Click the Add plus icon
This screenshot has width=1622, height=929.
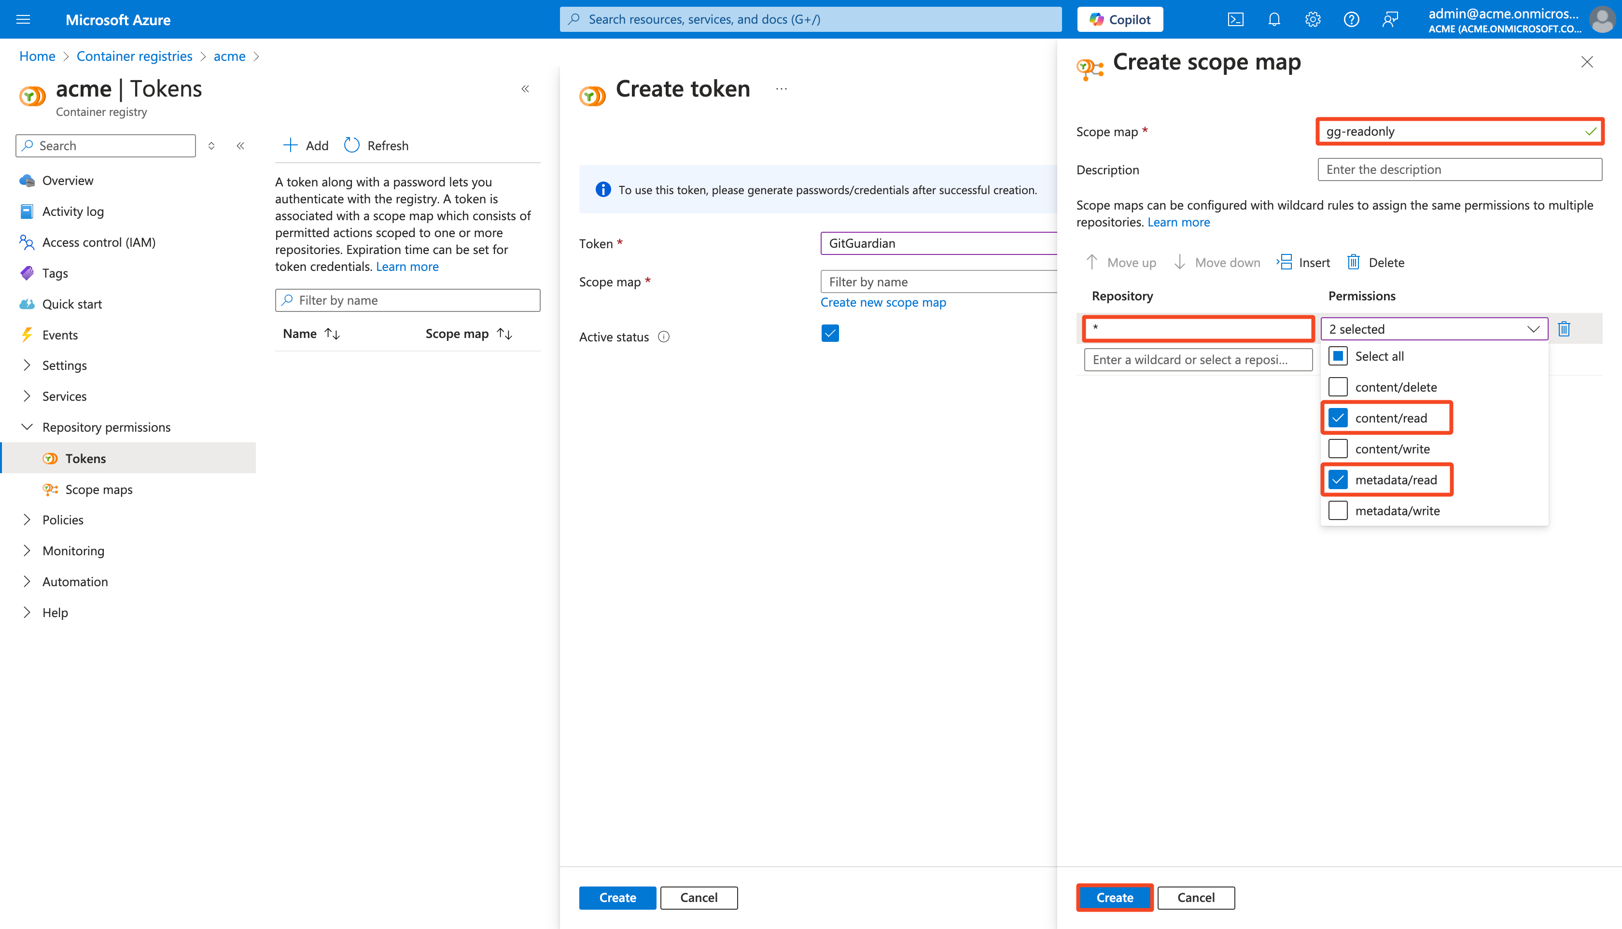[290, 145]
